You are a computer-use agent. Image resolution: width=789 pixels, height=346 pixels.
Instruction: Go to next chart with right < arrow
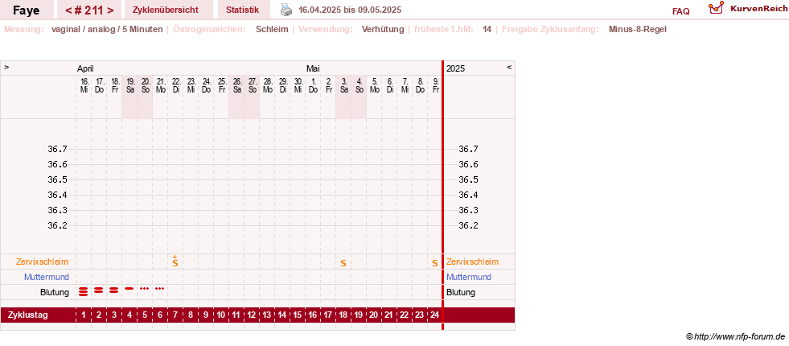coord(509,67)
